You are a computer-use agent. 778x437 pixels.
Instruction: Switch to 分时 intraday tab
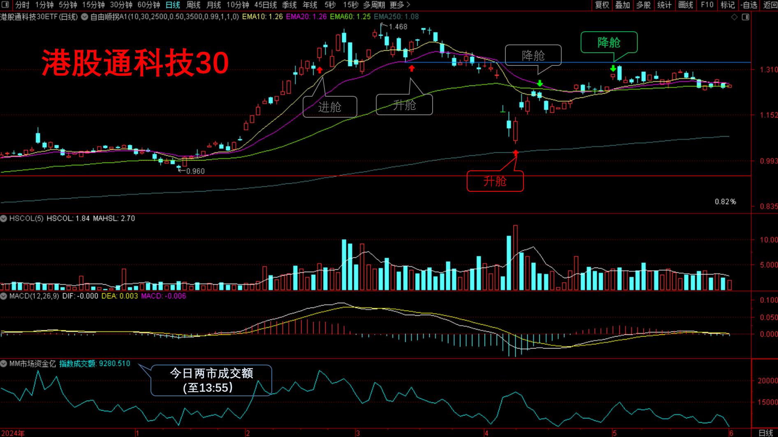coord(22,5)
